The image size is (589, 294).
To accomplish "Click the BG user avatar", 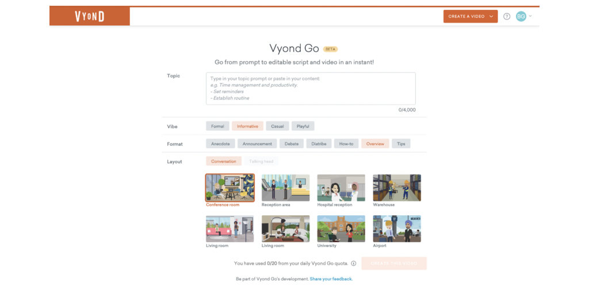I will pos(521,17).
